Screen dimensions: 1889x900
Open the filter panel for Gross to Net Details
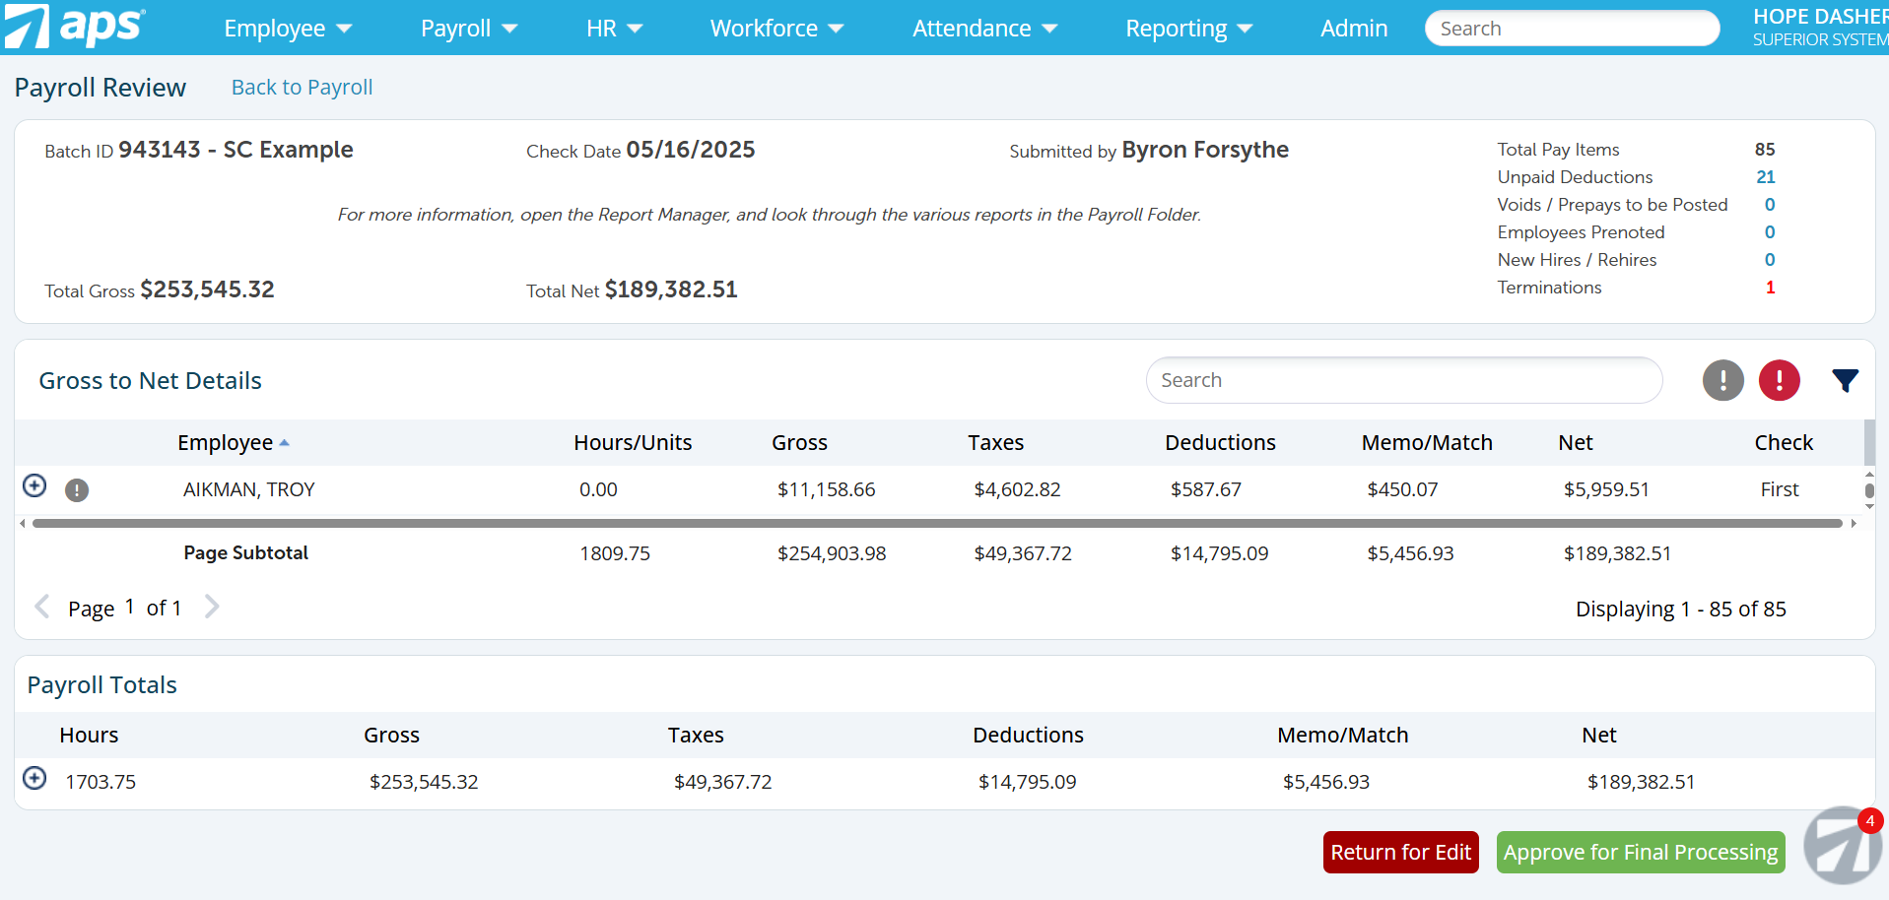point(1845,380)
